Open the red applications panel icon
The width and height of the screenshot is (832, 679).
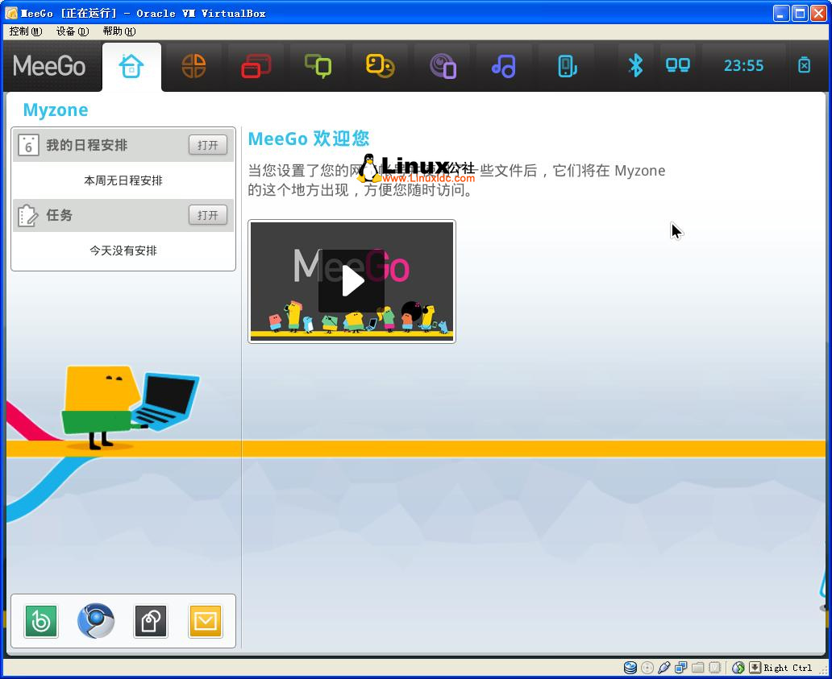256,66
